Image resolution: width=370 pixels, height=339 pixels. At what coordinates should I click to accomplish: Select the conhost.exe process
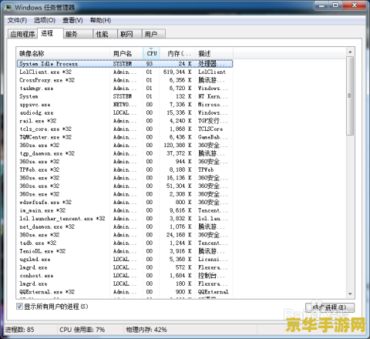(x=125, y=276)
